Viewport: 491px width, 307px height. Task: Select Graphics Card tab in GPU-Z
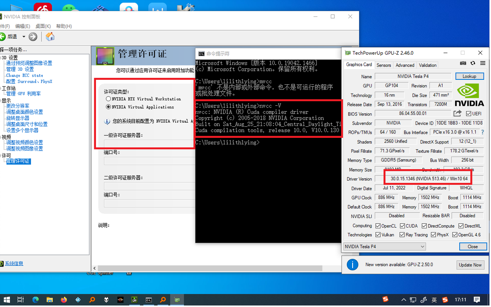[x=359, y=65]
